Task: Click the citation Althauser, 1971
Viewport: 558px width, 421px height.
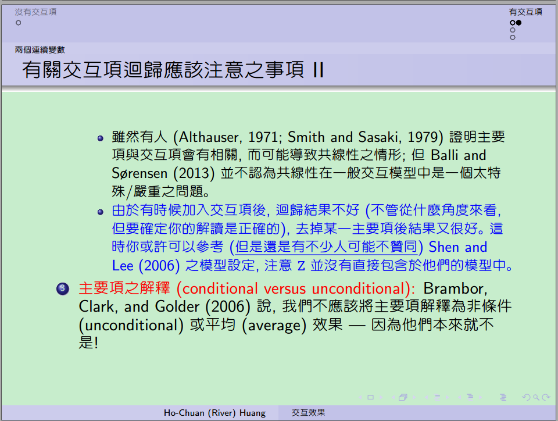Action: [x=228, y=137]
